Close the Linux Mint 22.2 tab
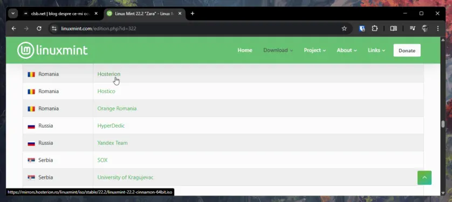Viewport: 452px width, 202px height. click(180, 13)
